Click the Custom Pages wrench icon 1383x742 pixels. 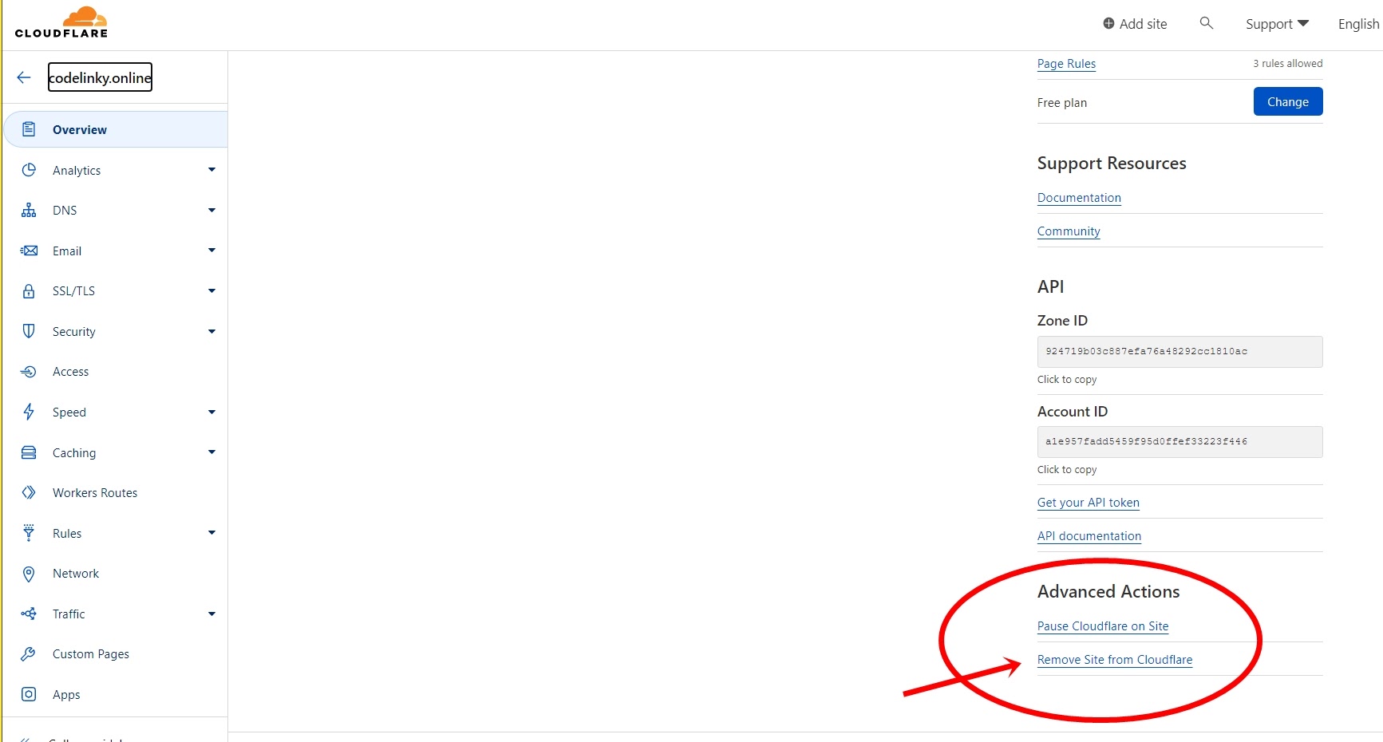tap(29, 654)
